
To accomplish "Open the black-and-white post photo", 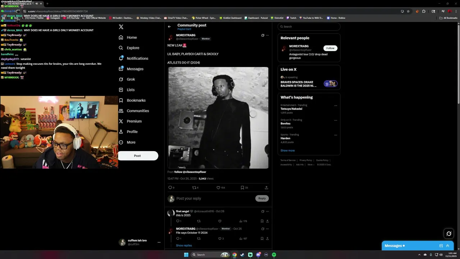I will [x=218, y=118].
